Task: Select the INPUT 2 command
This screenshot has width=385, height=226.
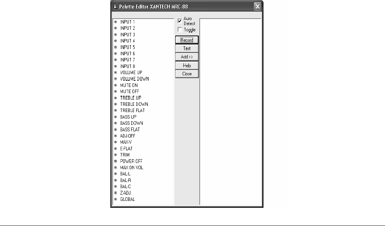Action: (x=127, y=28)
